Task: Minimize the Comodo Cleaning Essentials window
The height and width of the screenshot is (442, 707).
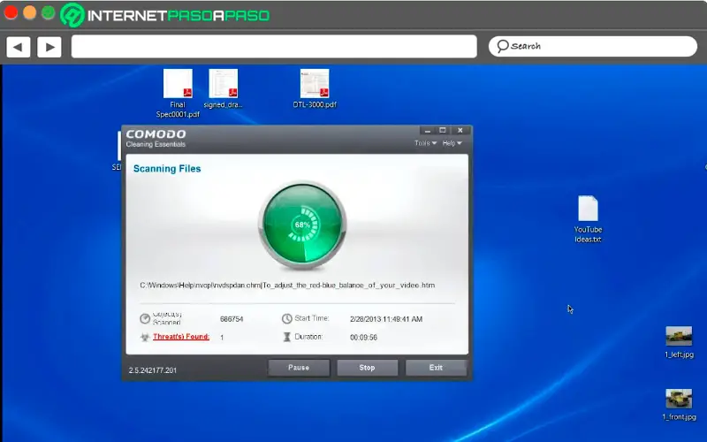Action: [x=428, y=130]
